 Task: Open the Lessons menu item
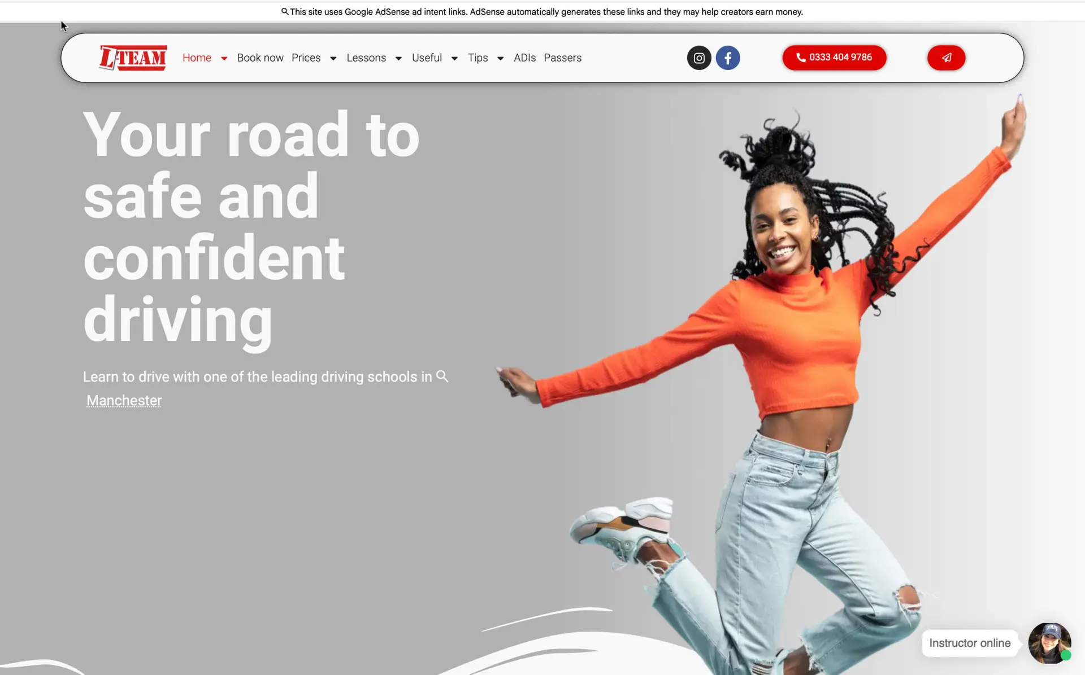pyautogui.click(x=366, y=58)
